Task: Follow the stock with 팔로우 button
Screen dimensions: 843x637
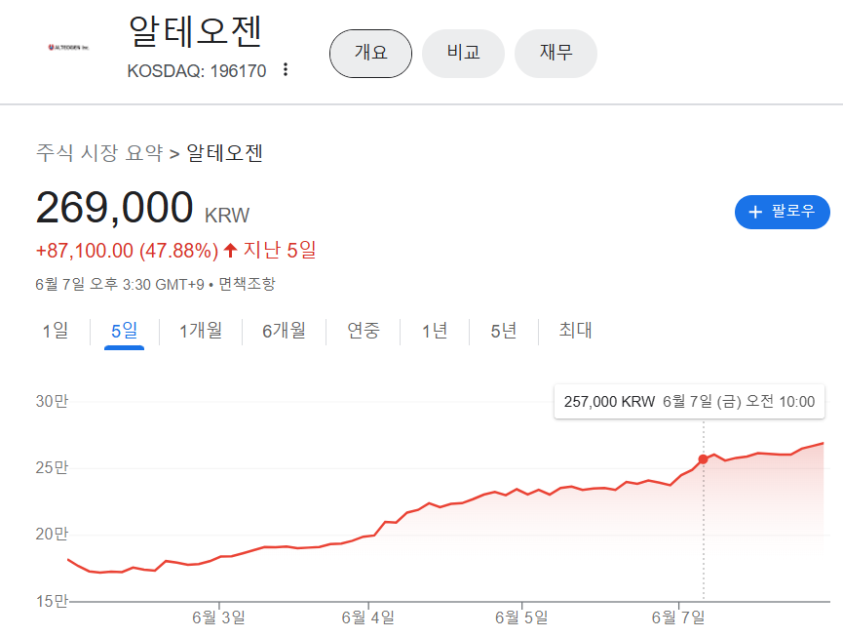Action: pos(782,212)
